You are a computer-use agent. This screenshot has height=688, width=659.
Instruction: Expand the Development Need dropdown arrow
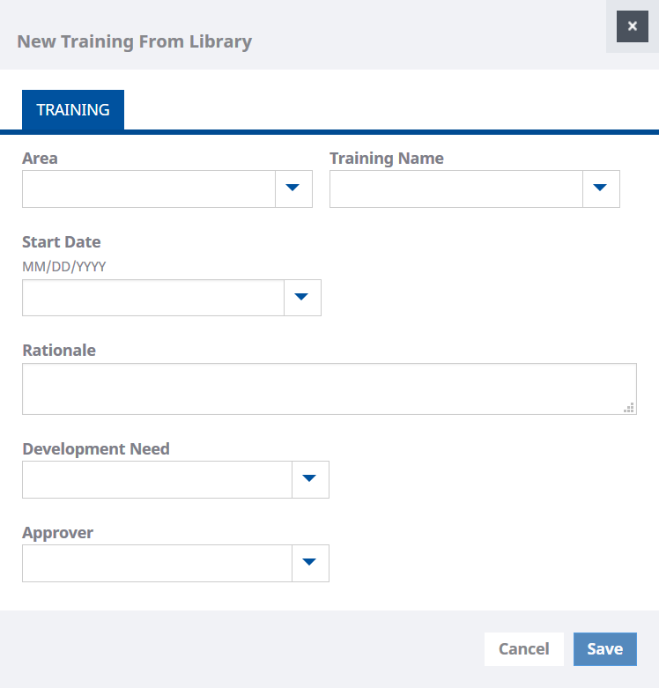309,479
